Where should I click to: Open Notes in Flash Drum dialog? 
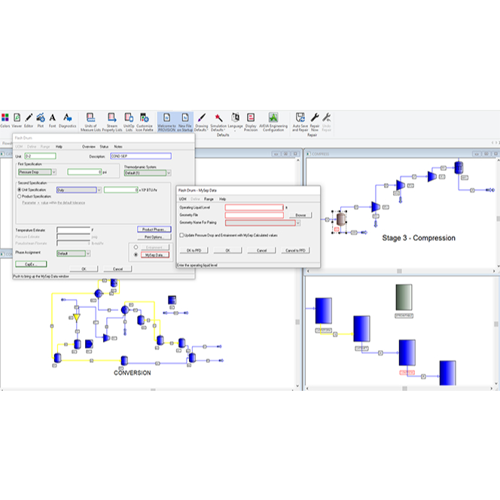click(x=118, y=147)
